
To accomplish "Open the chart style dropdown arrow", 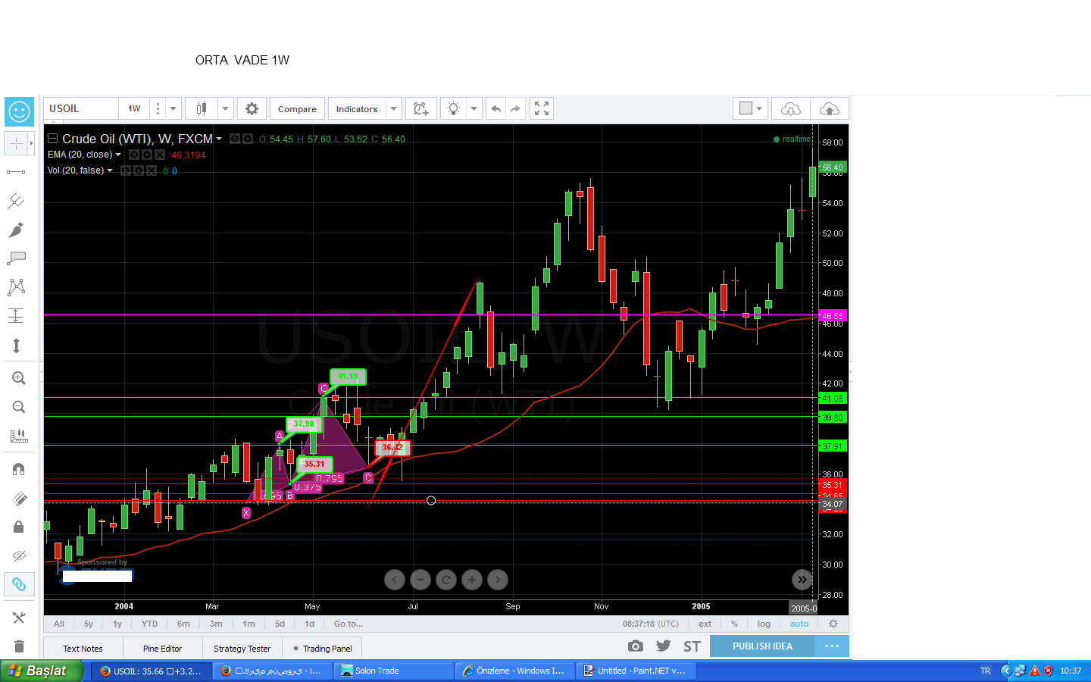I will (x=225, y=108).
